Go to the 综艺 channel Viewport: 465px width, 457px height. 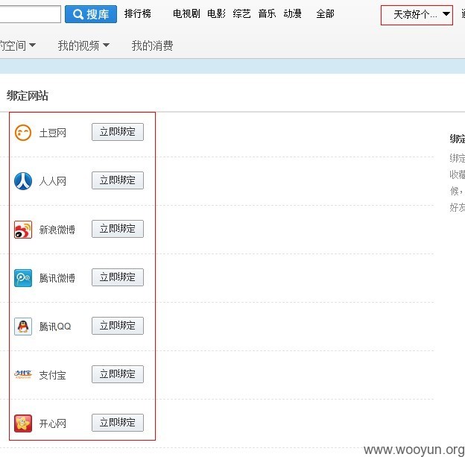coord(241,13)
